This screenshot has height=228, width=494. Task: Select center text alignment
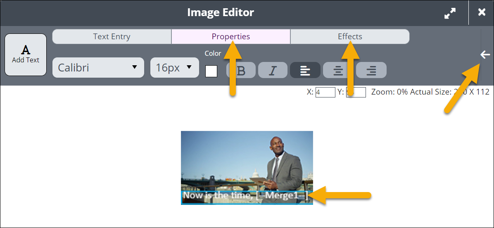tap(338, 70)
